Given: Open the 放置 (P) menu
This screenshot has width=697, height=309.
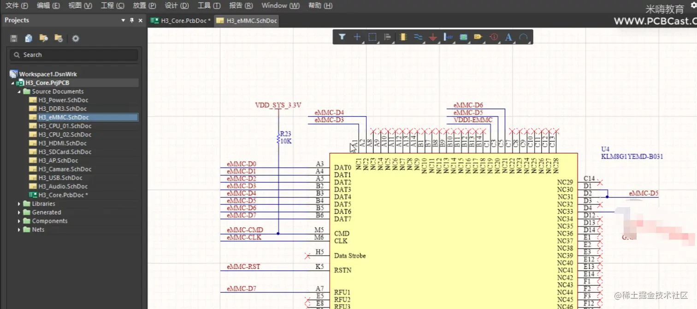Looking at the screenshot, I should click(144, 6).
